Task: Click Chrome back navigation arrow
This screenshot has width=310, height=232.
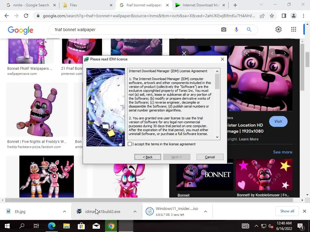Action: pyautogui.click(x=7, y=16)
